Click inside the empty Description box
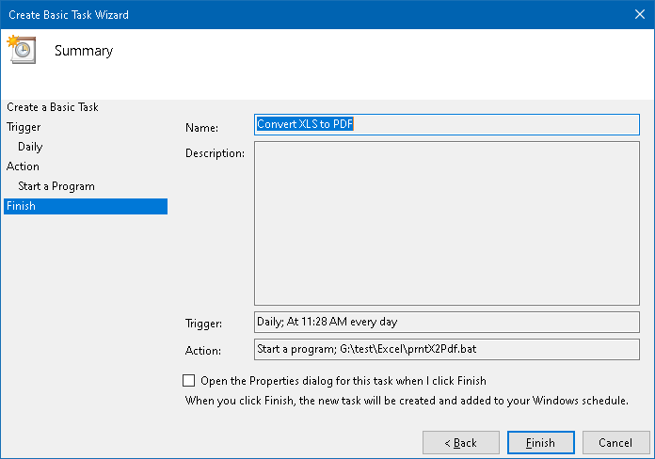 tap(447, 224)
